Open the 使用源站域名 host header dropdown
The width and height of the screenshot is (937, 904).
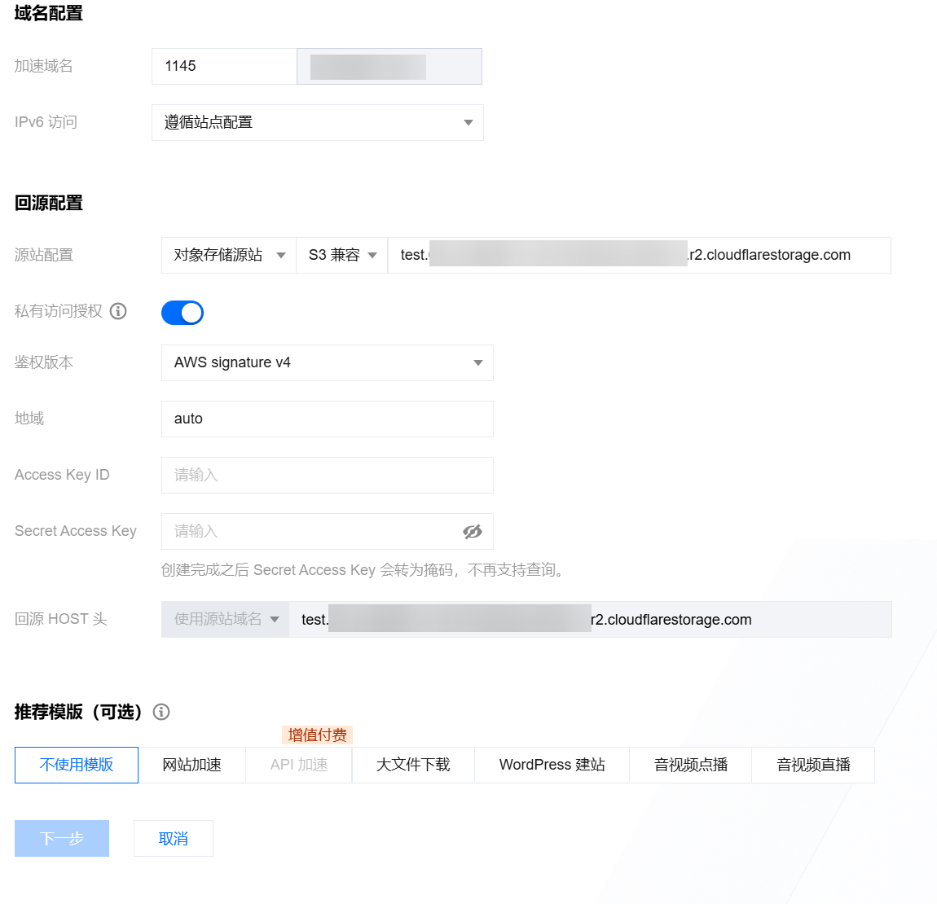(x=226, y=620)
